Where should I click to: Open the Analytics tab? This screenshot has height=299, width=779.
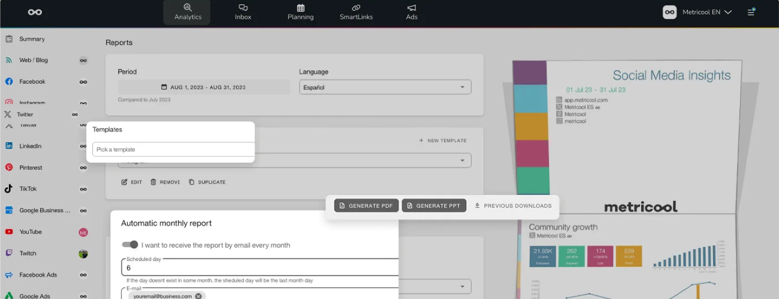188,12
